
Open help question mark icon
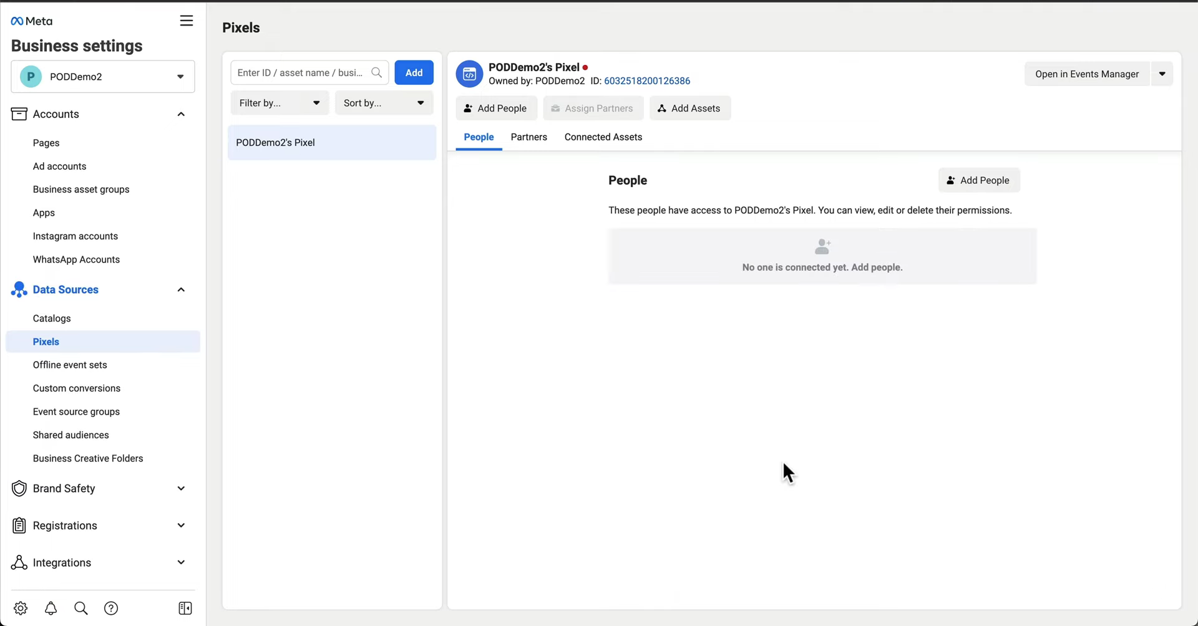click(x=111, y=609)
